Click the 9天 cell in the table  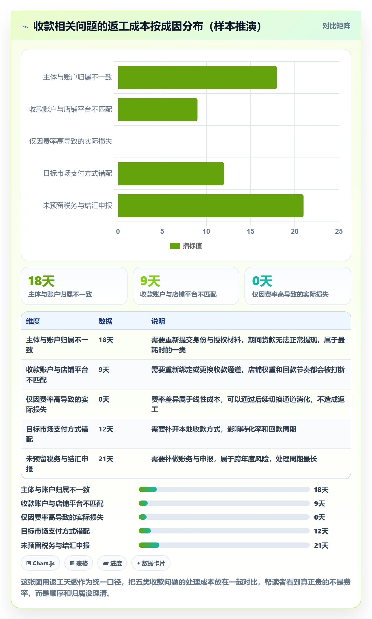[x=104, y=370]
